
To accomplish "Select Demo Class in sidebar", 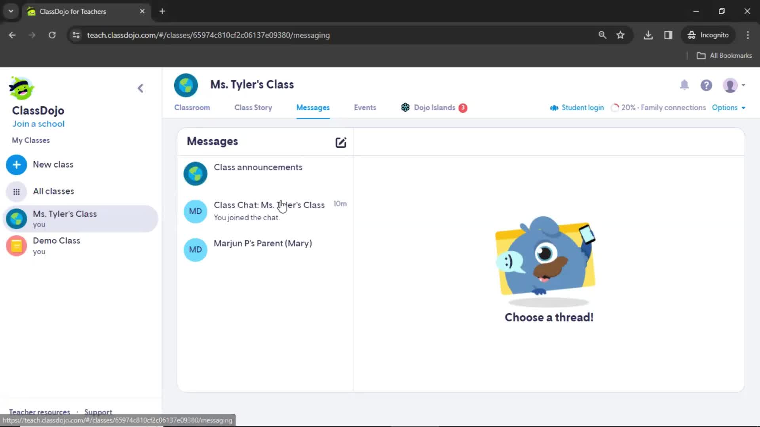I will (x=80, y=246).
